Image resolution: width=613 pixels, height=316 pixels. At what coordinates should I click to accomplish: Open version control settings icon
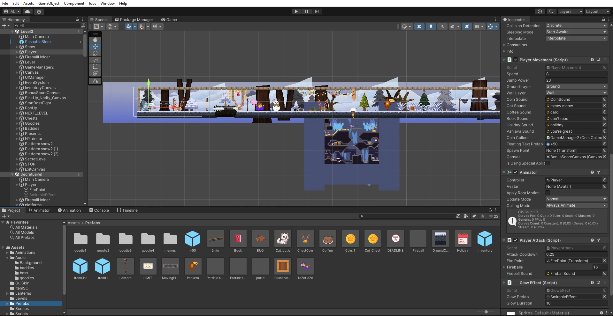click(39, 11)
